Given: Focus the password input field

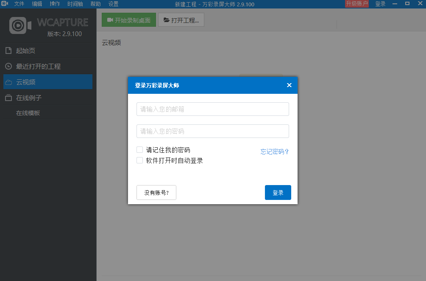Looking at the screenshot, I should click(213, 131).
